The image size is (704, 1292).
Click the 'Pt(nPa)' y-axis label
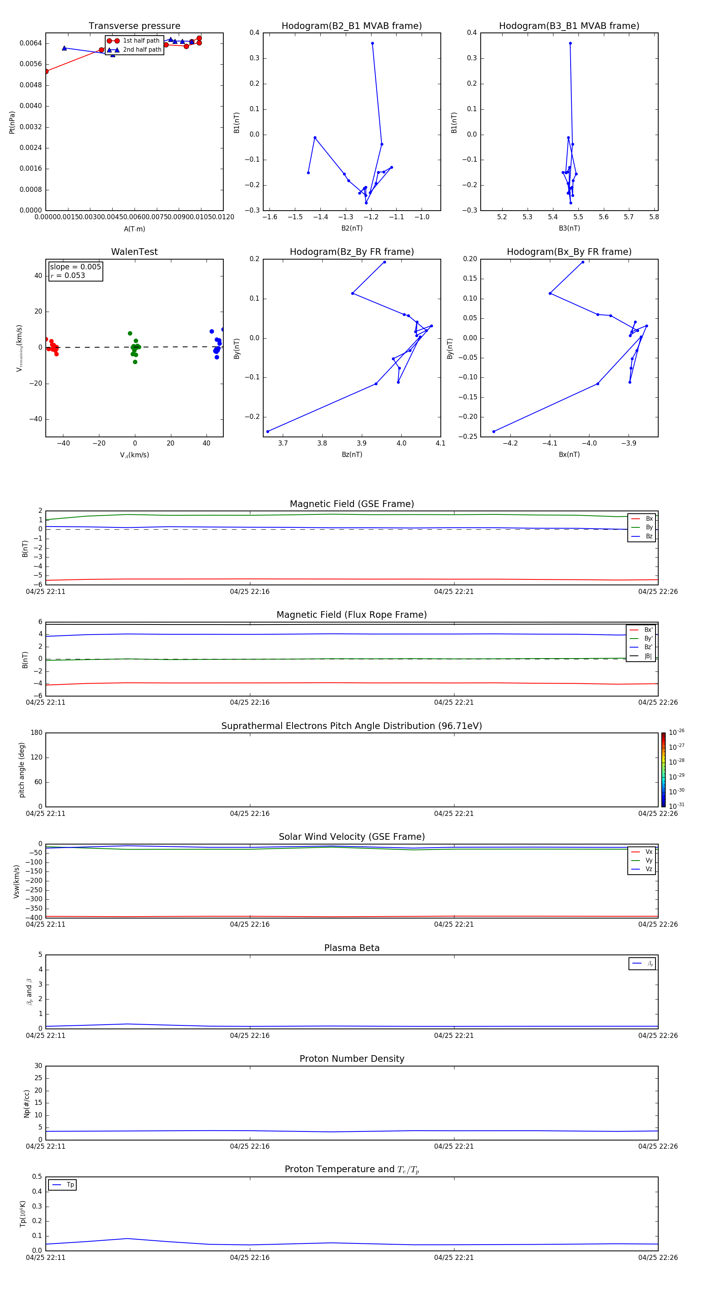click(x=12, y=122)
